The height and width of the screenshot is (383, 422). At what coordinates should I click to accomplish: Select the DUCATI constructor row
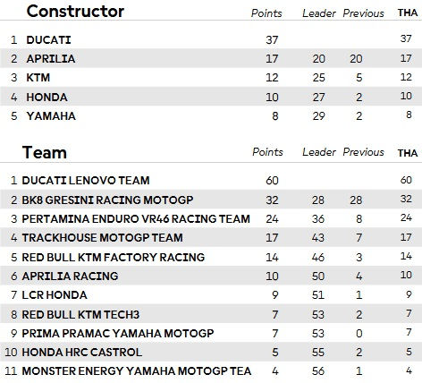(x=211, y=39)
